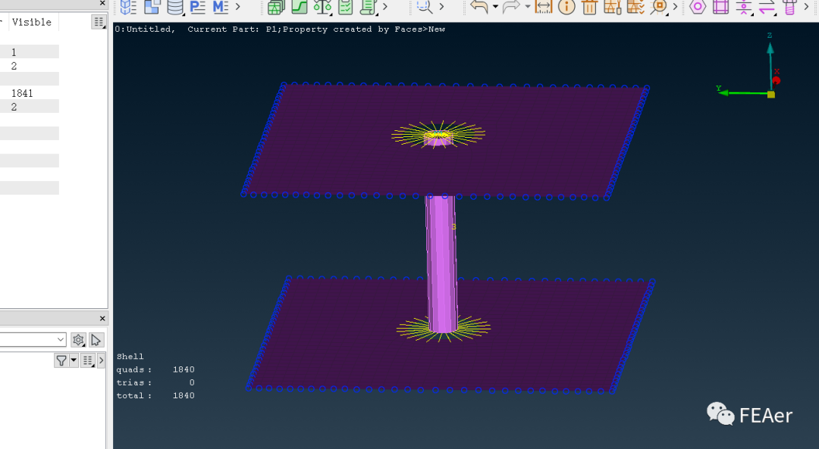The width and height of the screenshot is (819, 449).
Task: Open the green curve function icon
Action: click(300, 7)
